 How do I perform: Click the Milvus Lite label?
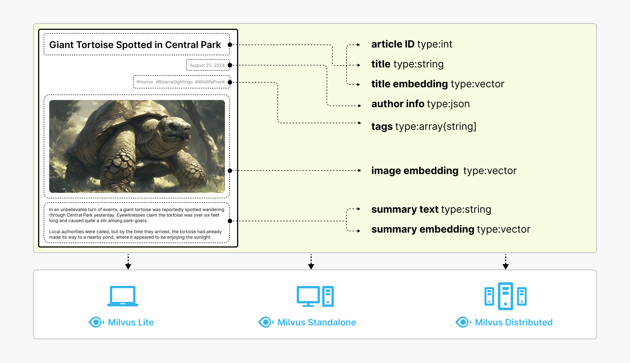pos(131,322)
